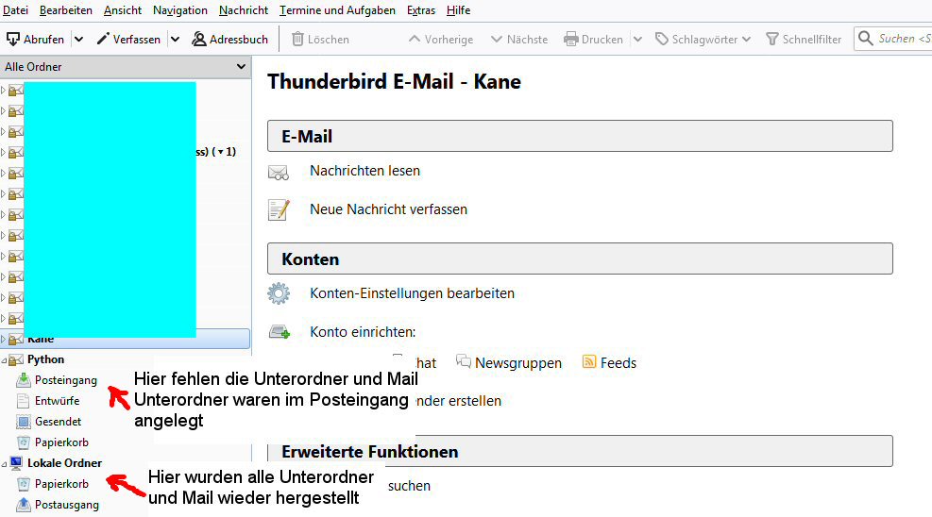Viewport: 932px width, 517px height.
Task: Expand the Drucken dropdown arrow
Action: tap(637, 40)
